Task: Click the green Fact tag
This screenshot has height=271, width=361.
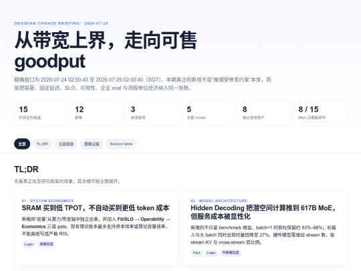Action: pyautogui.click(x=197, y=253)
